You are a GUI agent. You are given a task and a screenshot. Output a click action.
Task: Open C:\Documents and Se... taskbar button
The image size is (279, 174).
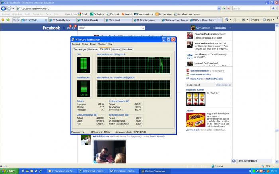click(x=62, y=171)
